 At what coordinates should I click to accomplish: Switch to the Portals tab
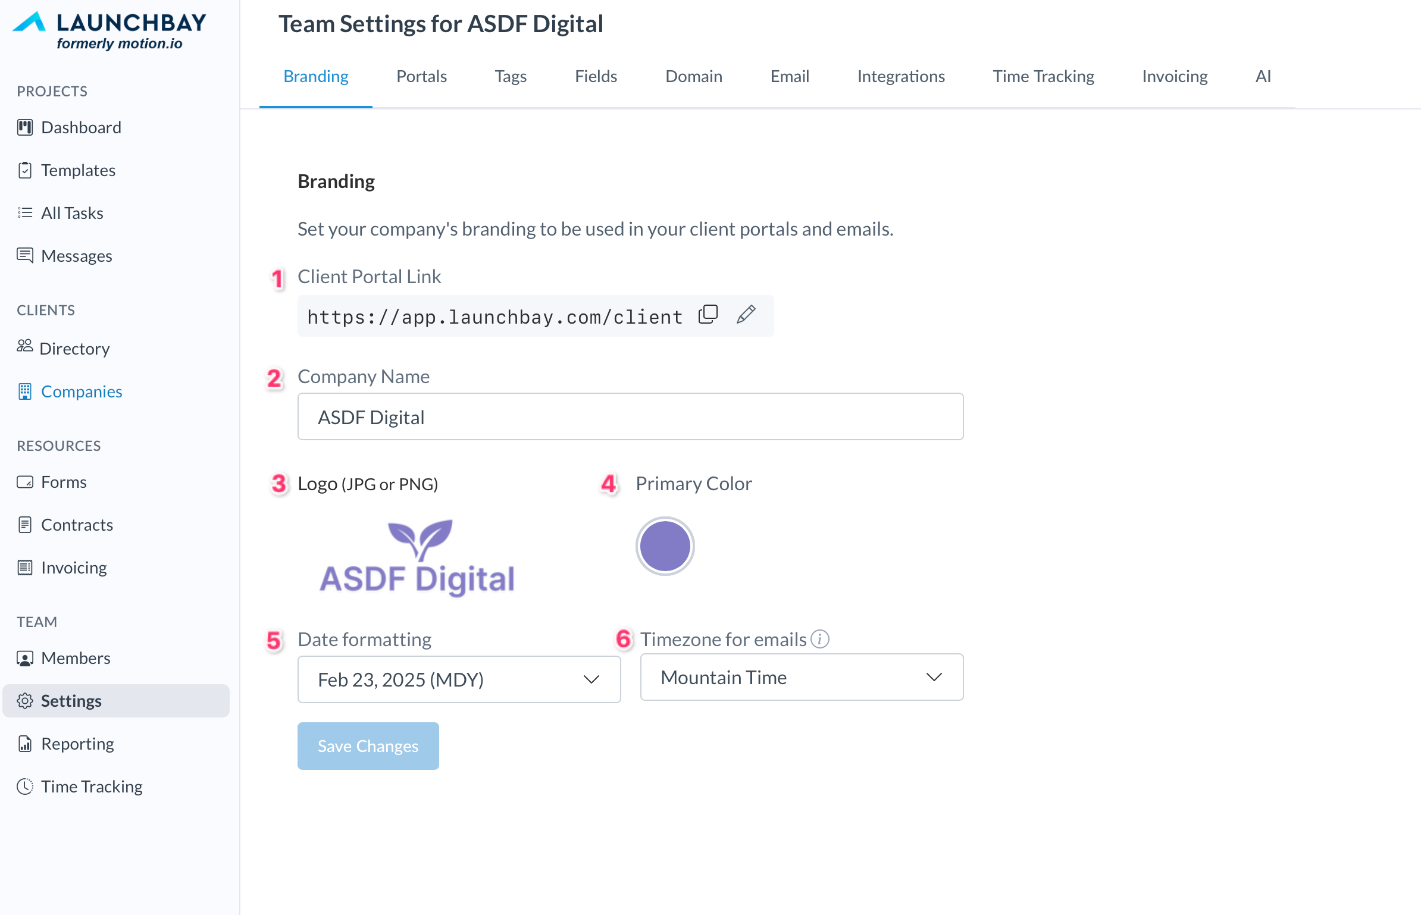click(x=421, y=76)
